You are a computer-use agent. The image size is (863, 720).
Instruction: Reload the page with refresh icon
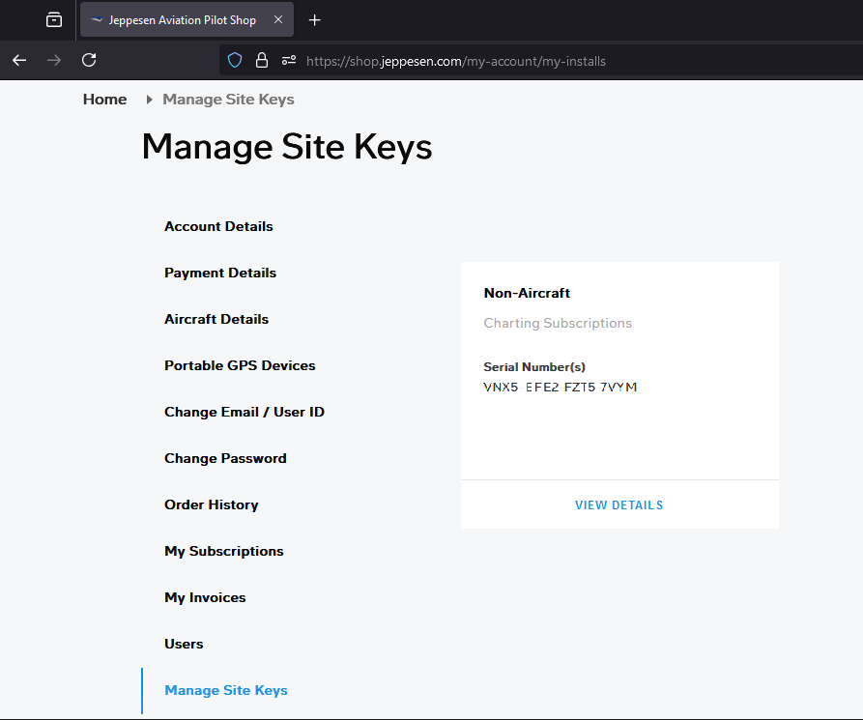(x=89, y=60)
